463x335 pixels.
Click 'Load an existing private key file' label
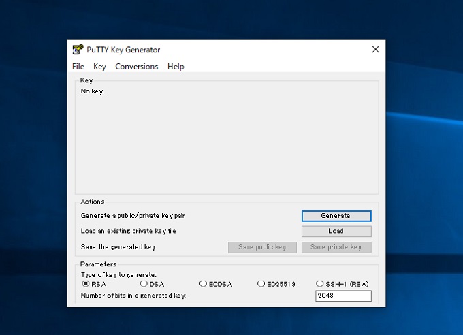pos(129,231)
